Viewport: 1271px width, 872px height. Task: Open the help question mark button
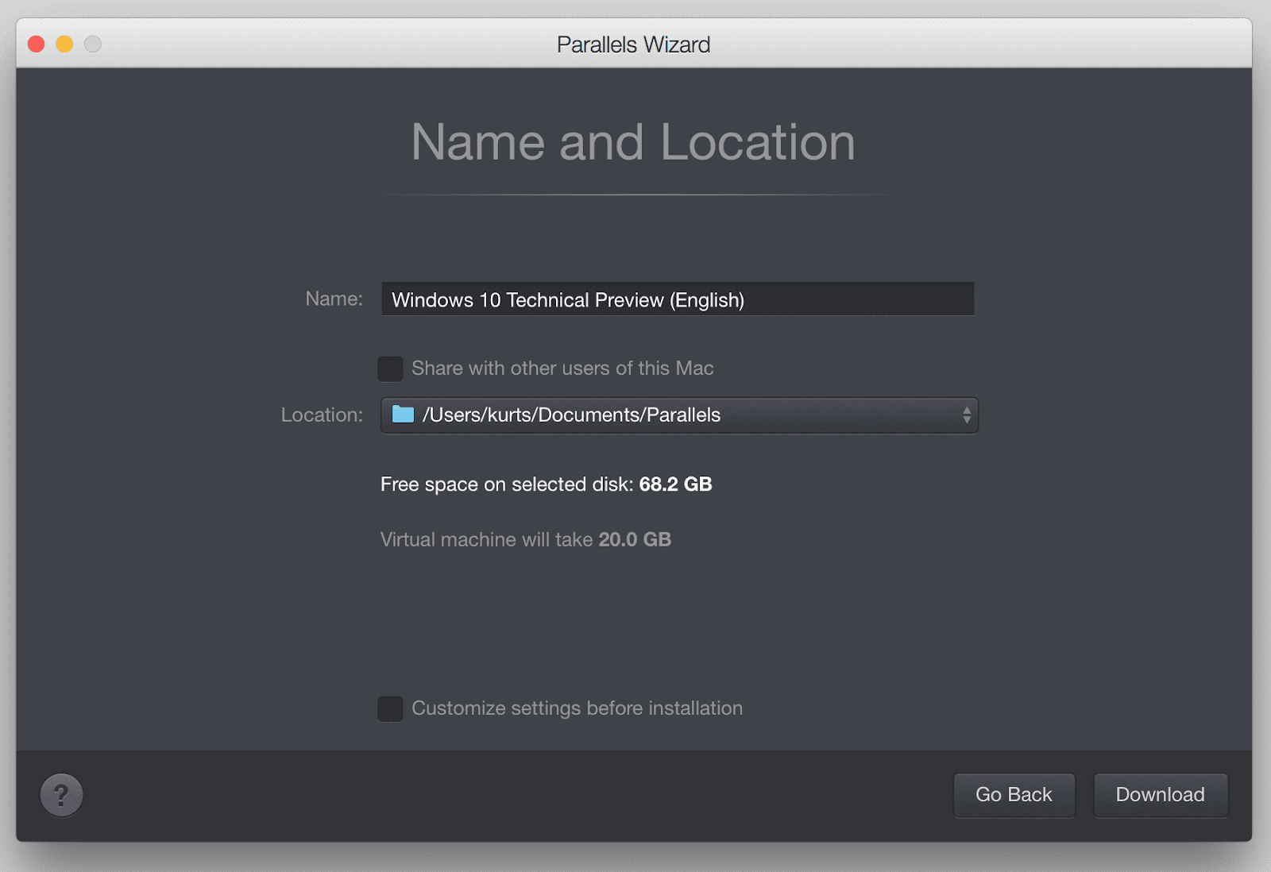pos(61,795)
